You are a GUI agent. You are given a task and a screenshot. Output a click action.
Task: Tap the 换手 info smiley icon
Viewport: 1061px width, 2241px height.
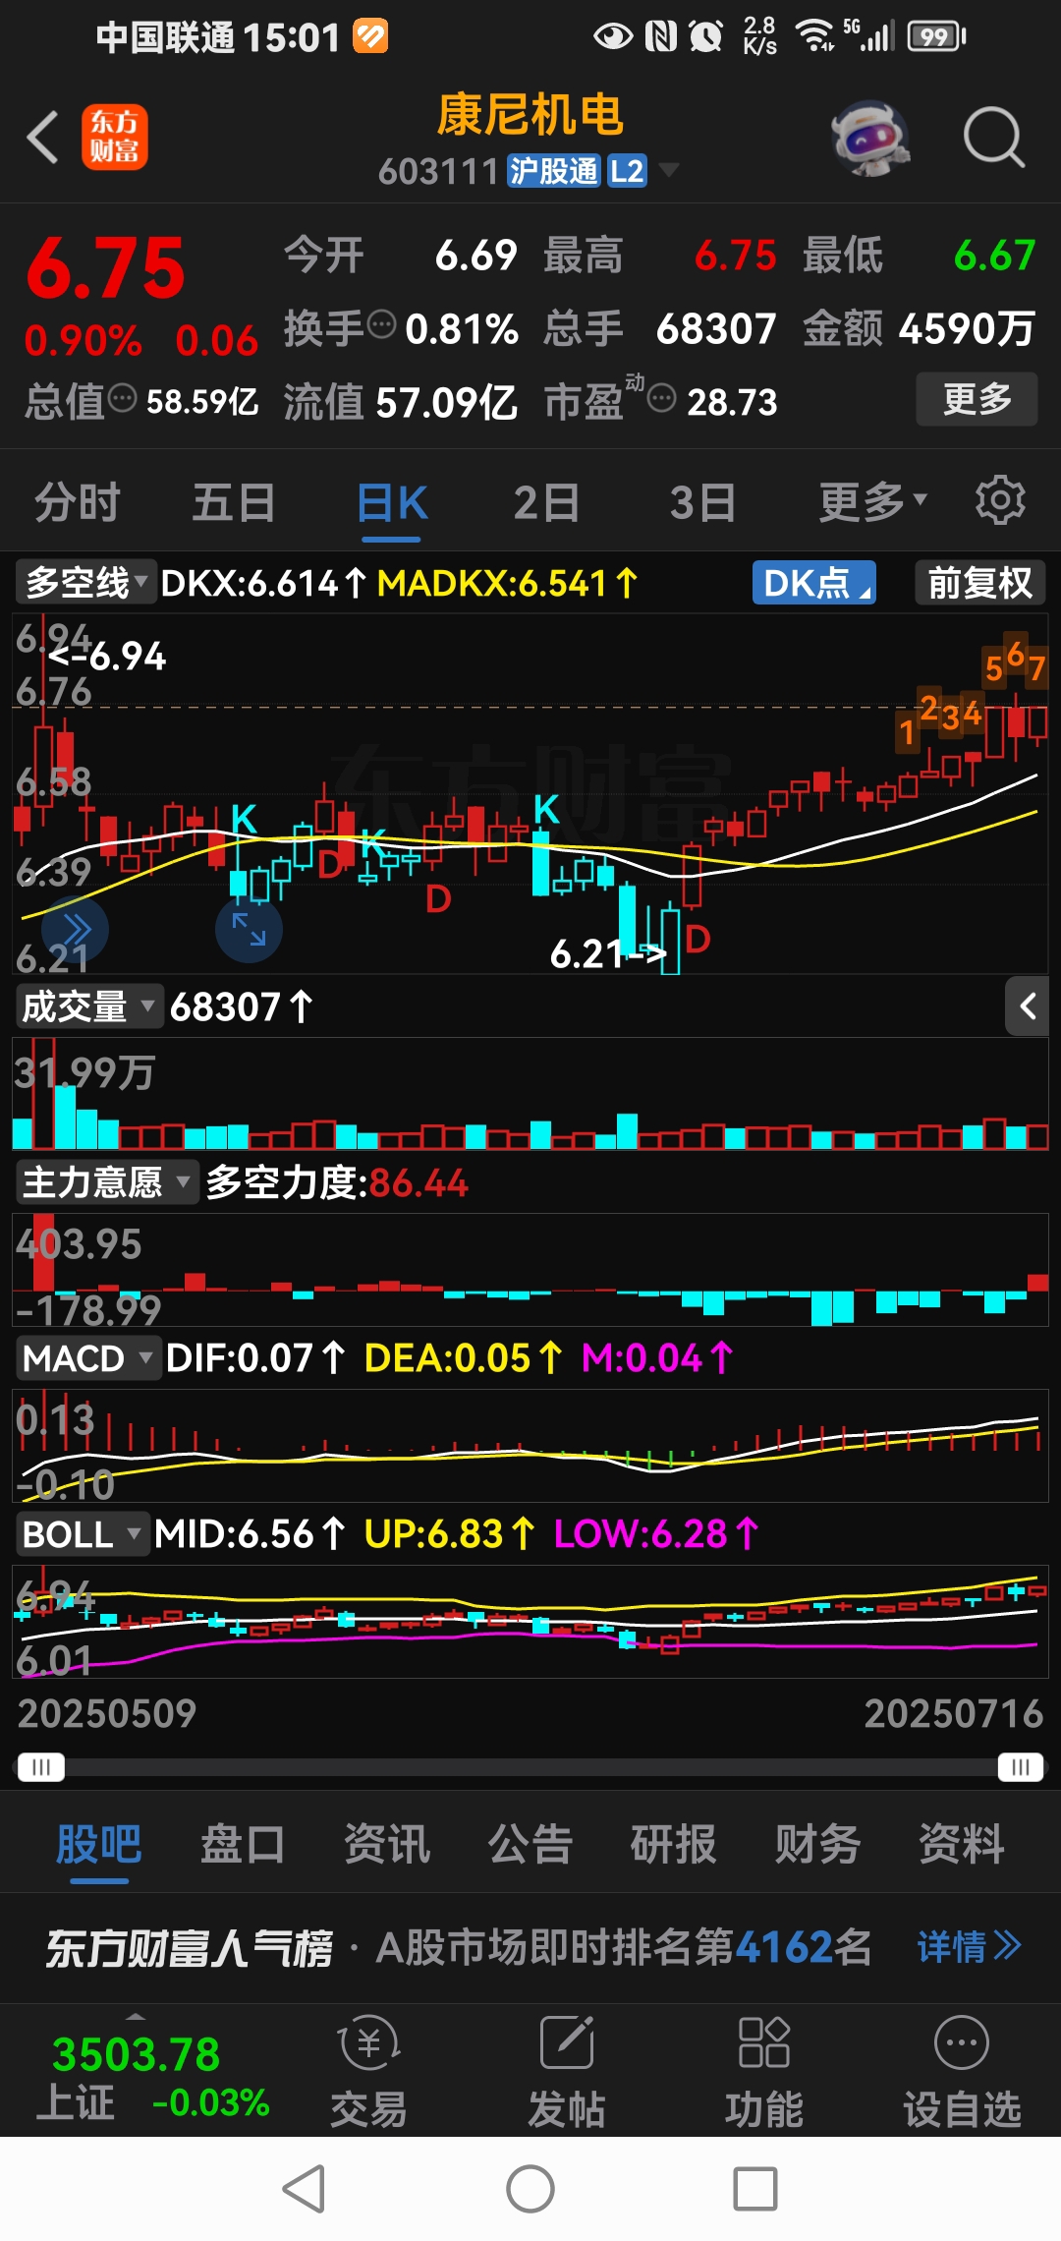[x=381, y=323]
